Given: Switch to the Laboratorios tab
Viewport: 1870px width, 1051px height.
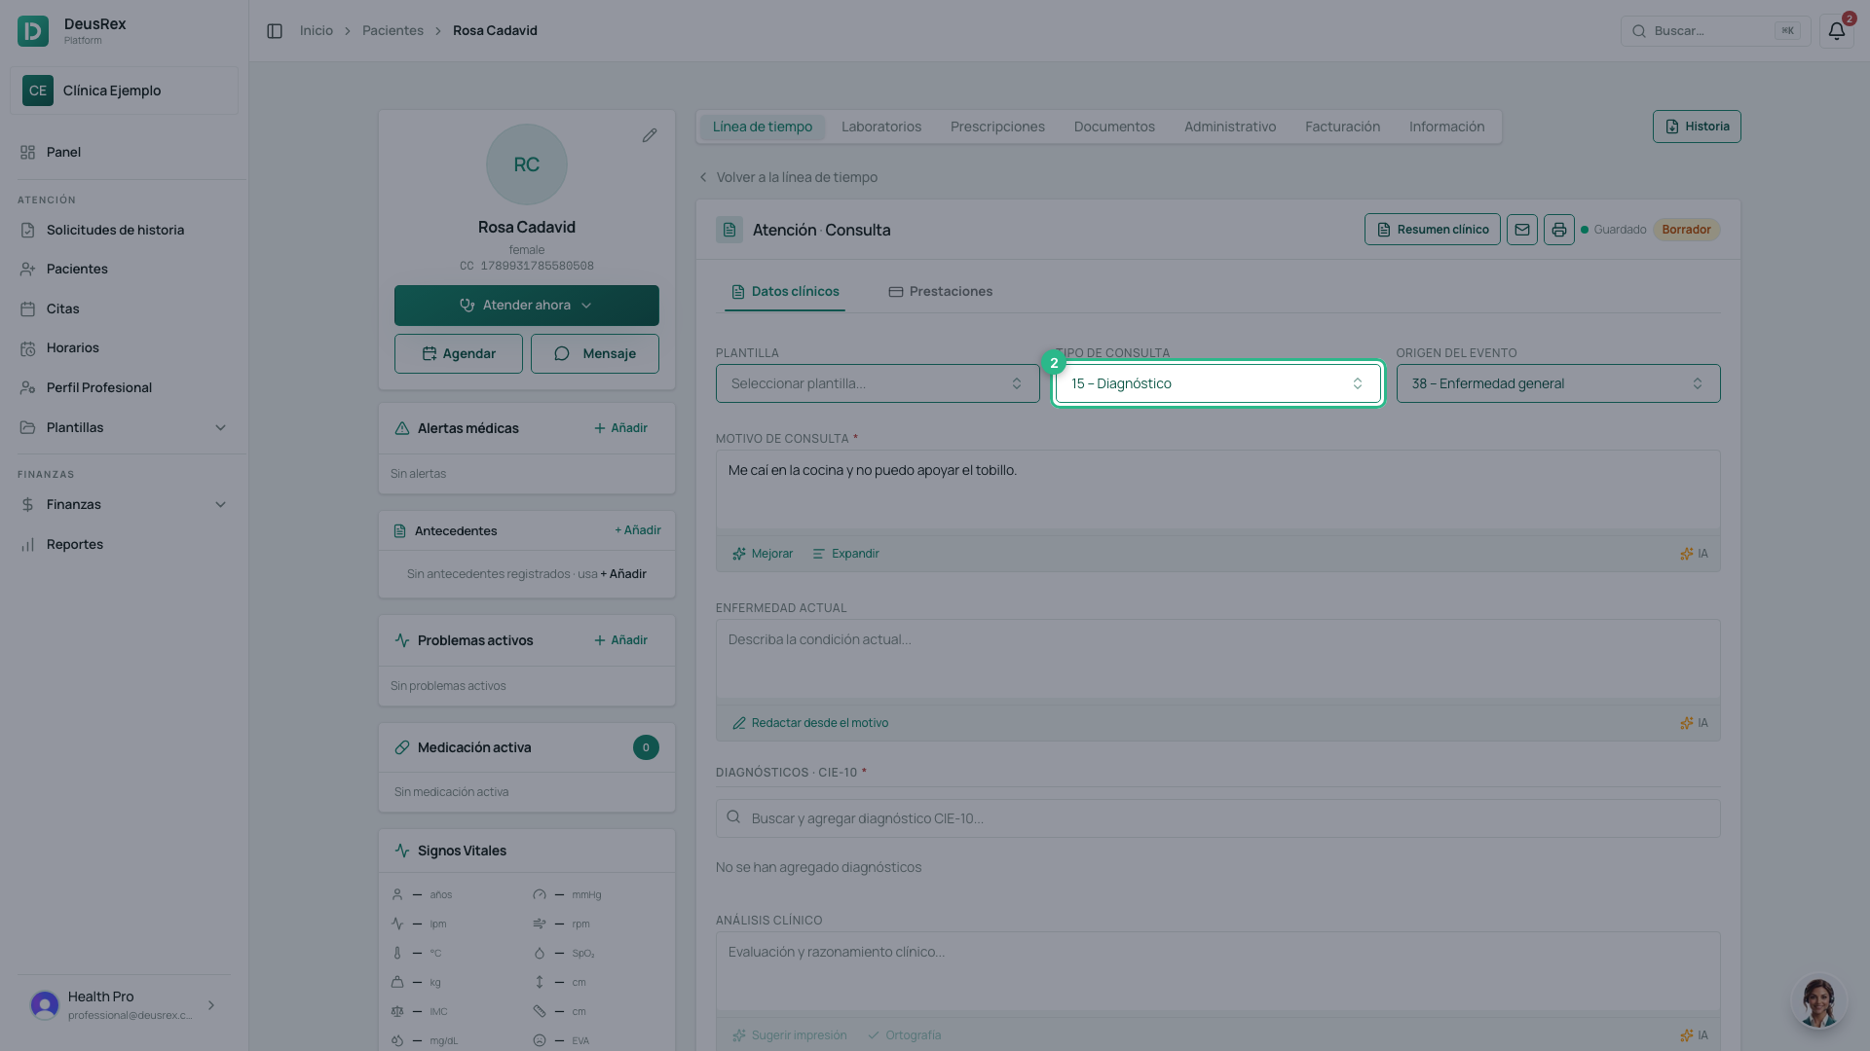Looking at the screenshot, I should [x=881, y=127].
